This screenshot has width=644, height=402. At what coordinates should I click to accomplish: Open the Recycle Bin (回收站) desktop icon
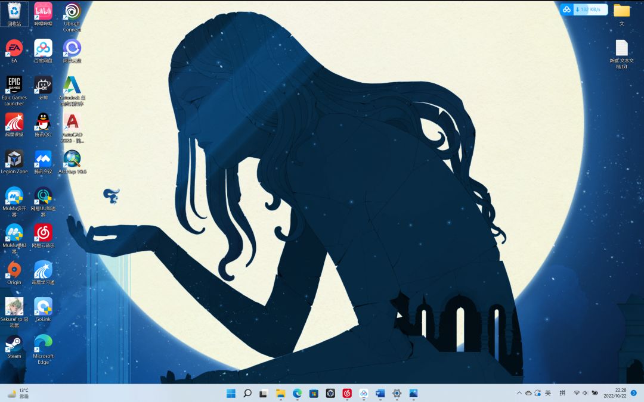tap(14, 14)
